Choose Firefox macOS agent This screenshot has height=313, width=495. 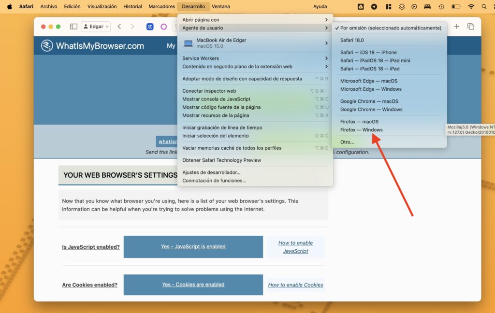(x=390, y=121)
